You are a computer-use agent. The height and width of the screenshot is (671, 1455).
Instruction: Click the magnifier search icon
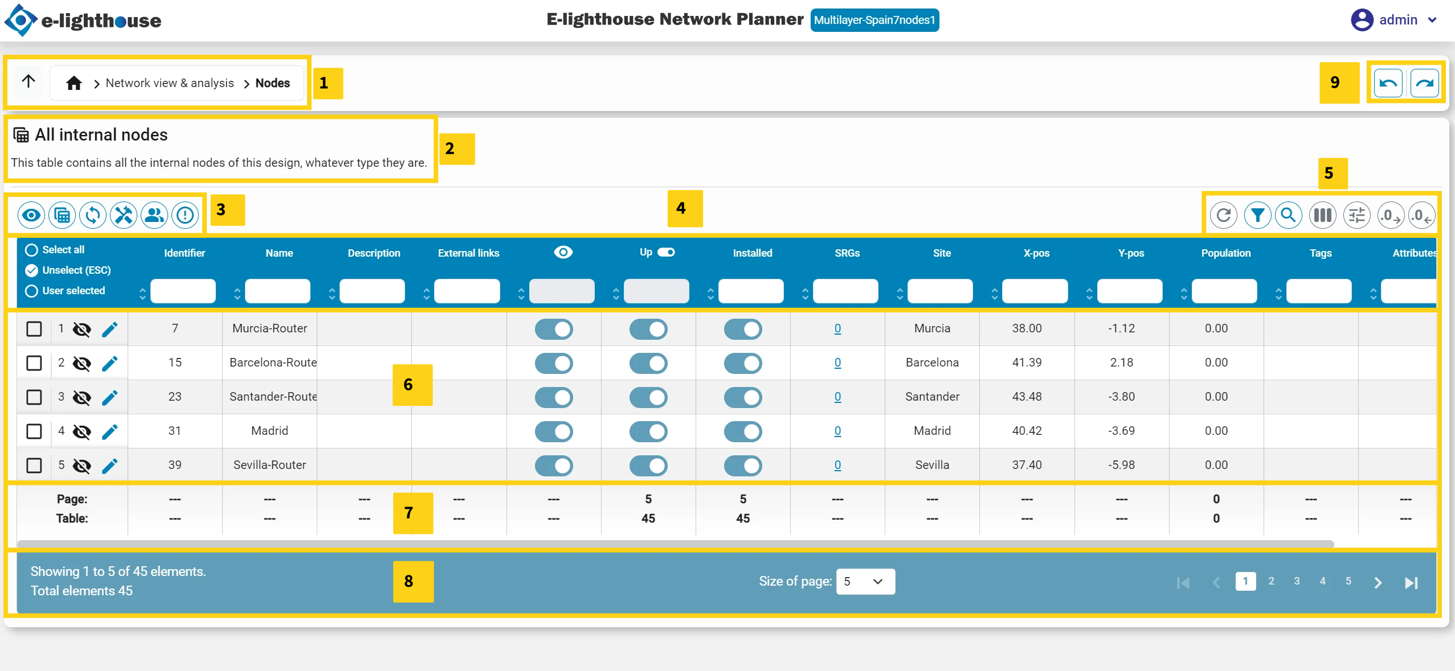coord(1288,215)
